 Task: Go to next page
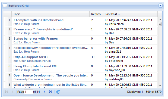[x=45, y=92]
